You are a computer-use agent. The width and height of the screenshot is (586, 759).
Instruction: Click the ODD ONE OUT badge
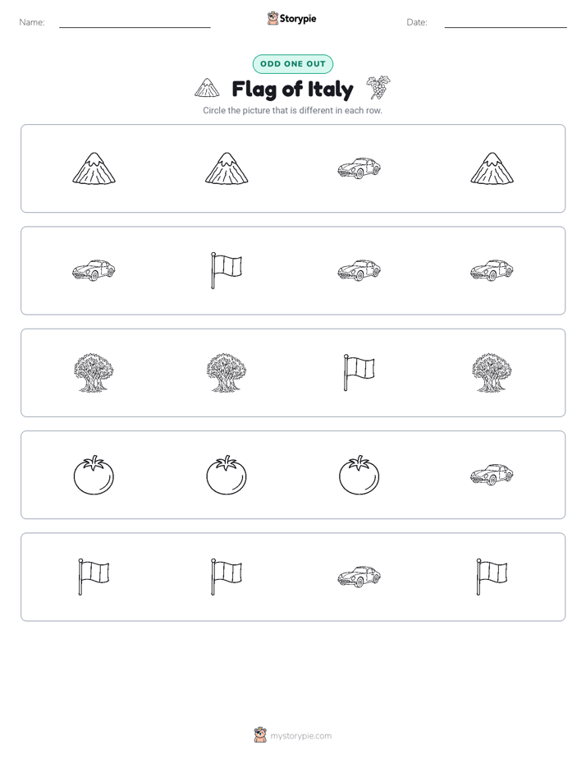[x=292, y=64]
